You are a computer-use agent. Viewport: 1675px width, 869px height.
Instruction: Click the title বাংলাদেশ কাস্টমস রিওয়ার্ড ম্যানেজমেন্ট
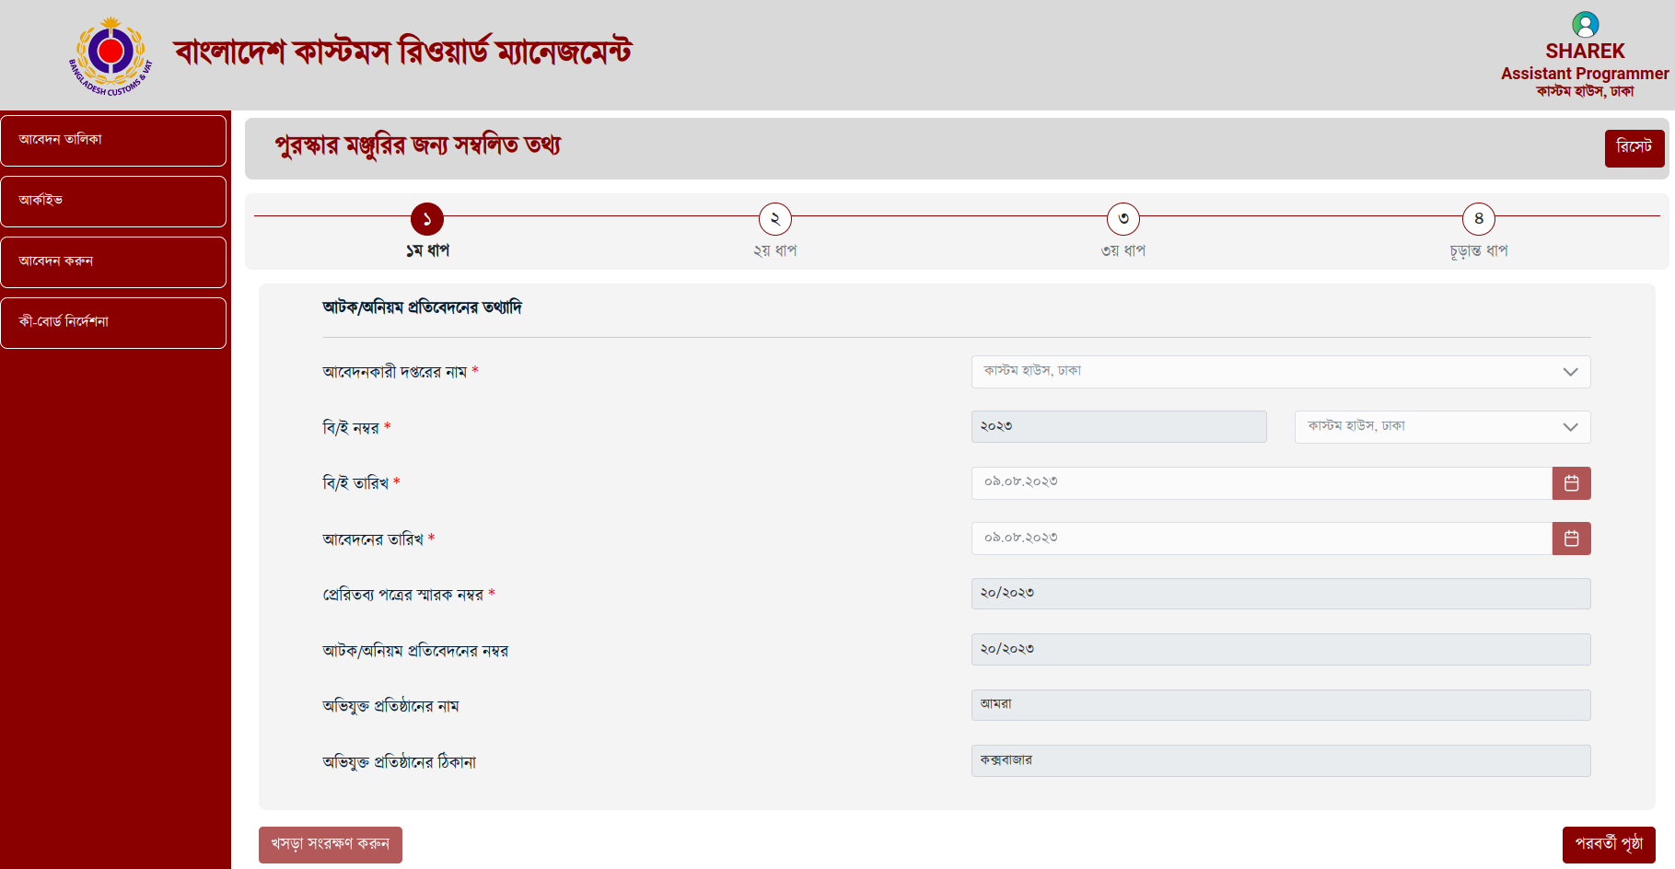(x=403, y=52)
